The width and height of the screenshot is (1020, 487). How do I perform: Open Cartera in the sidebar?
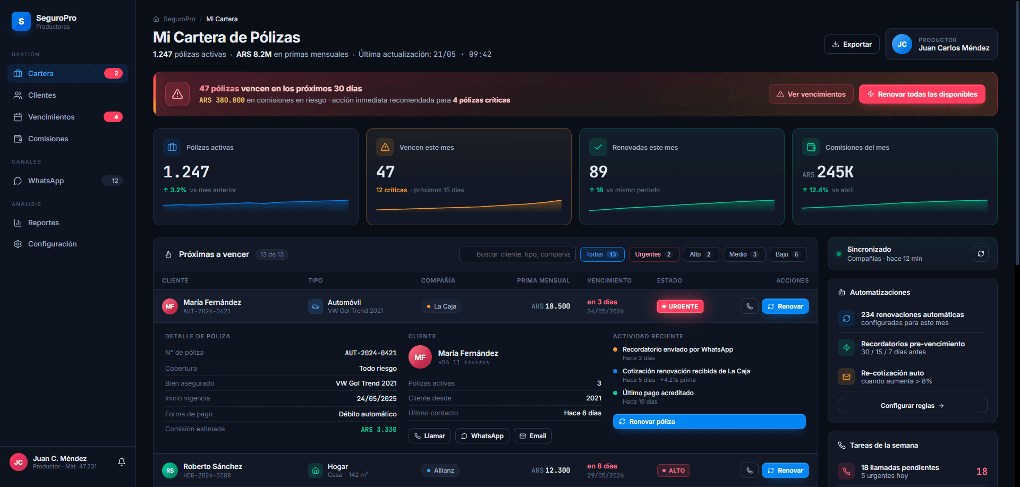[x=68, y=73]
